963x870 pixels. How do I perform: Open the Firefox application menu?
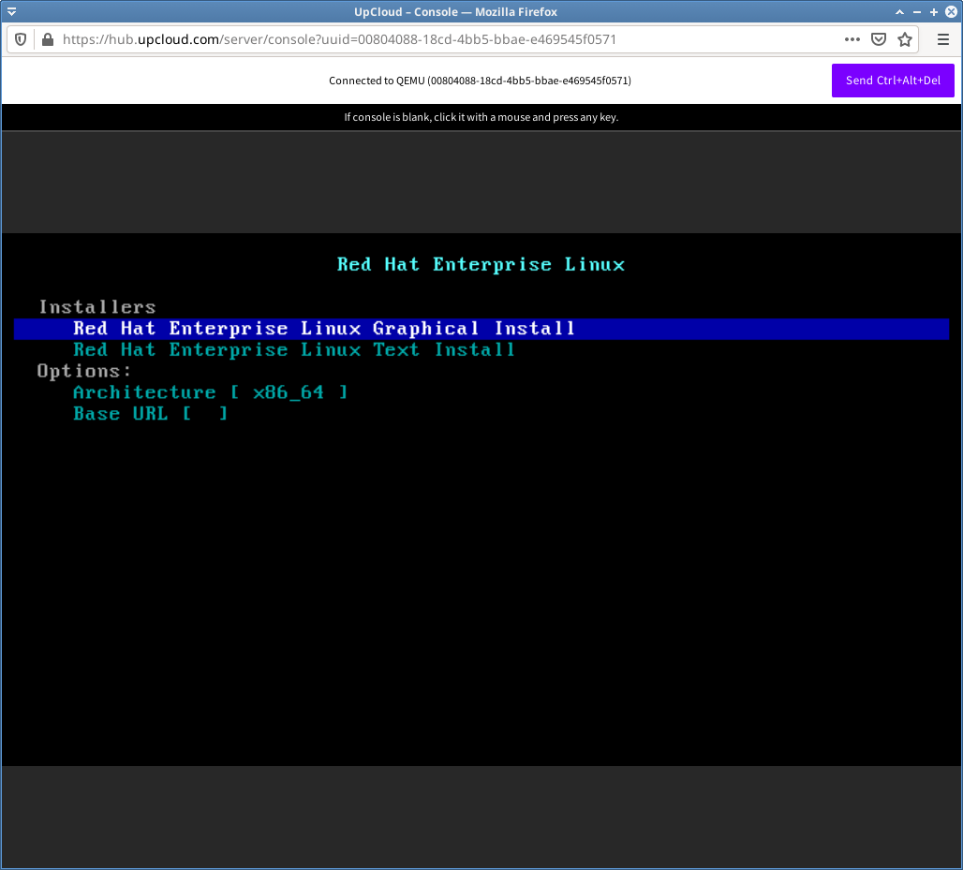click(942, 39)
